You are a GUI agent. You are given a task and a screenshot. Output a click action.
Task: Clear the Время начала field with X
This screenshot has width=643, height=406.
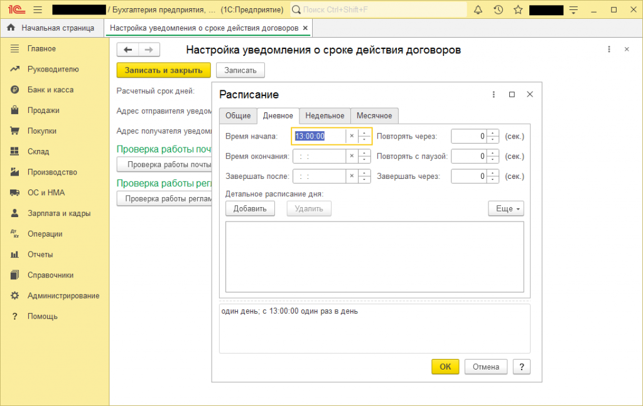tap(352, 136)
